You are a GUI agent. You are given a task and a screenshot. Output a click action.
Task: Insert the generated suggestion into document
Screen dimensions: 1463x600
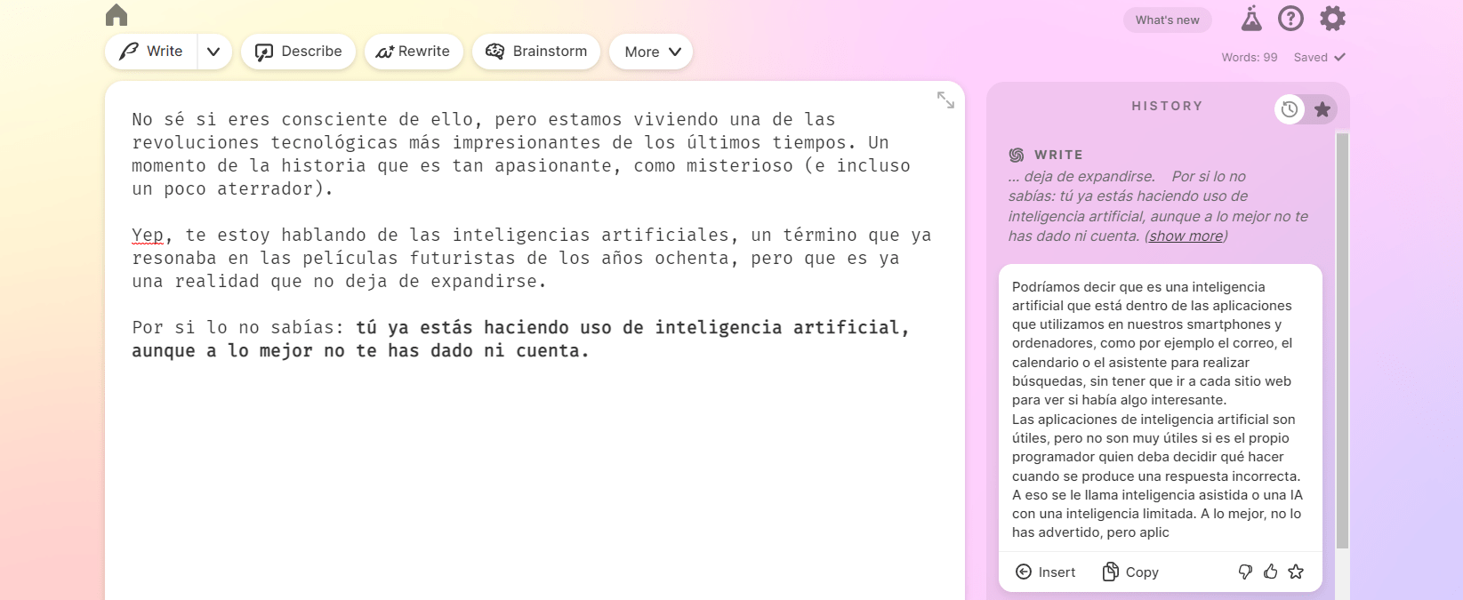tap(1046, 572)
